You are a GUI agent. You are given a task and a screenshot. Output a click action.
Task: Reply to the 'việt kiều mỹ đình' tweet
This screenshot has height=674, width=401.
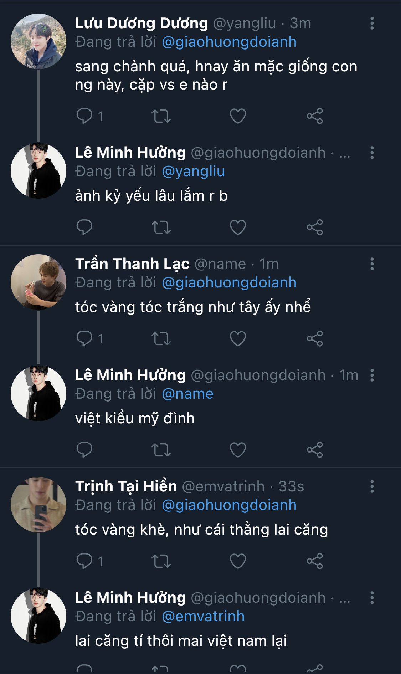pos(84,450)
